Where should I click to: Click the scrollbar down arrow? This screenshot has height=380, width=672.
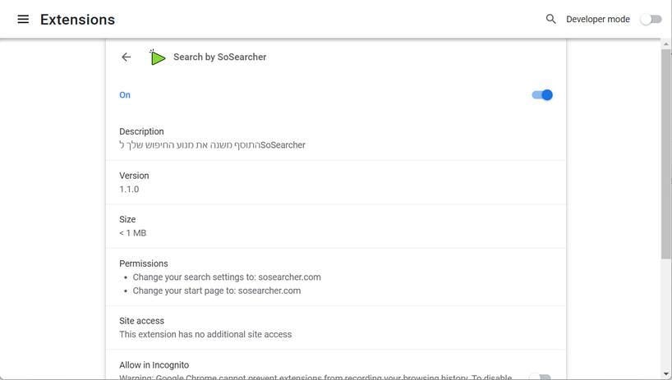click(666, 374)
